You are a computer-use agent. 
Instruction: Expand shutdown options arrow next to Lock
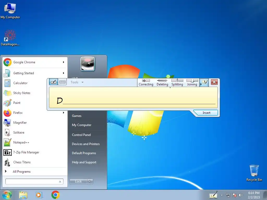(x=90, y=182)
